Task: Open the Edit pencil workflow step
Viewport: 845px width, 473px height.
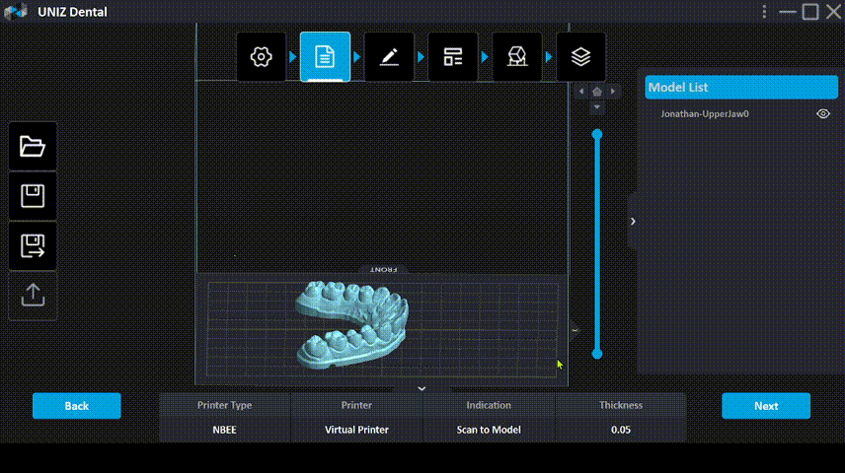Action: point(389,56)
